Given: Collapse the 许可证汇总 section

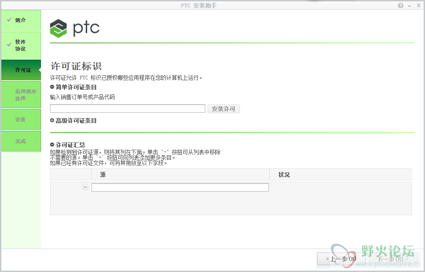Looking at the screenshot, I should click(x=52, y=145).
